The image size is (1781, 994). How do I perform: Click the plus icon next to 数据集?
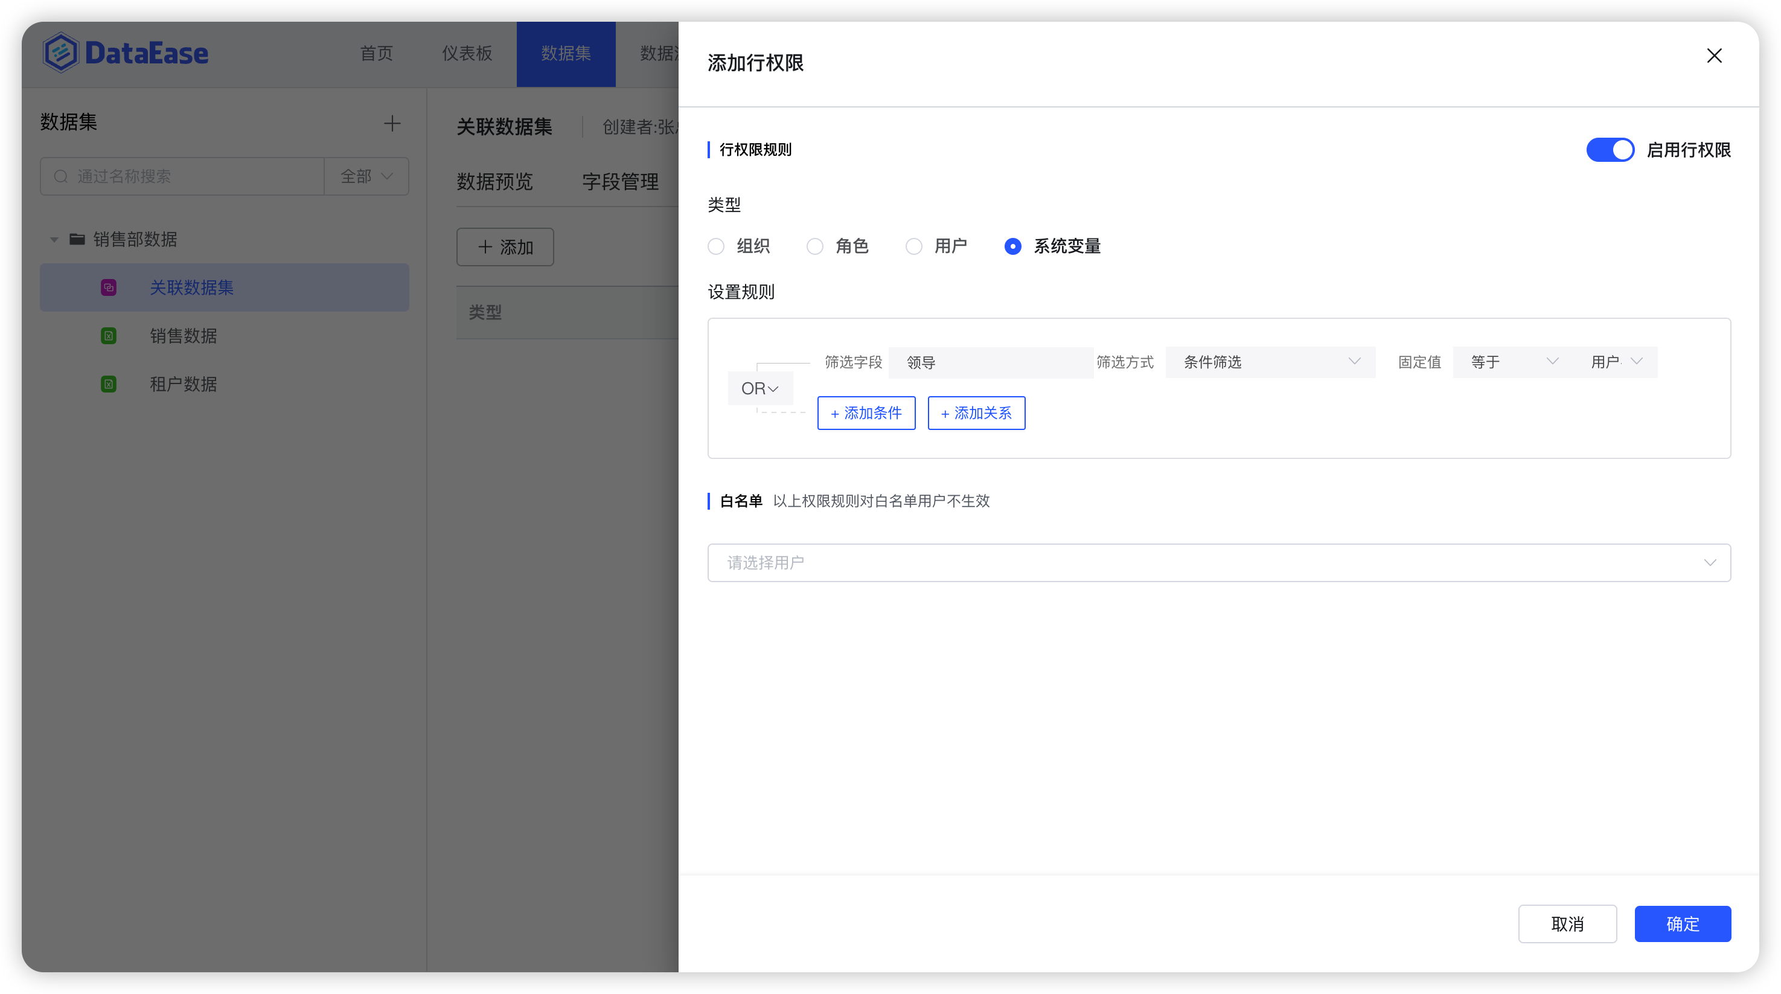pyautogui.click(x=392, y=123)
